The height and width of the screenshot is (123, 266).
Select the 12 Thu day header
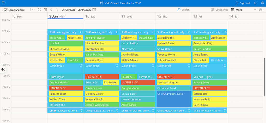tap(173, 16)
